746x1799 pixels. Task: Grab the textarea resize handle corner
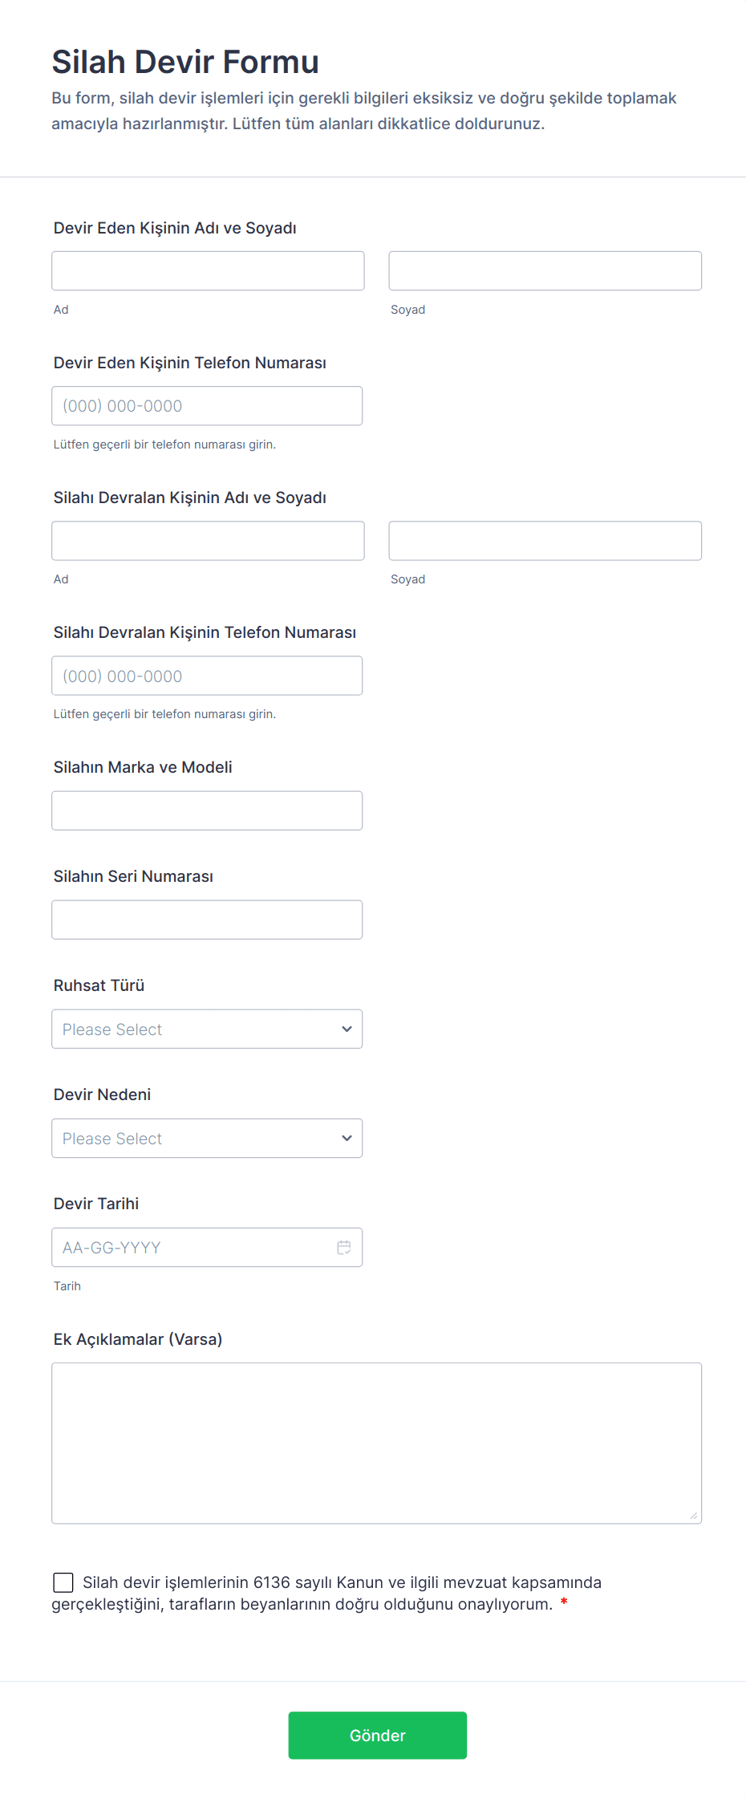[x=694, y=1516]
